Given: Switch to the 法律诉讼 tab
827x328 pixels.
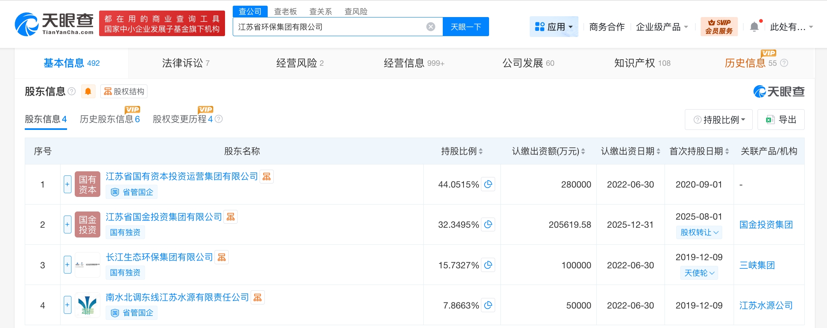Looking at the screenshot, I should 186,63.
